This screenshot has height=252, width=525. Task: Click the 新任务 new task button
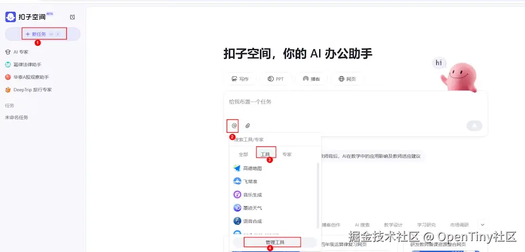pyautogui.click(x=42, y=34)
